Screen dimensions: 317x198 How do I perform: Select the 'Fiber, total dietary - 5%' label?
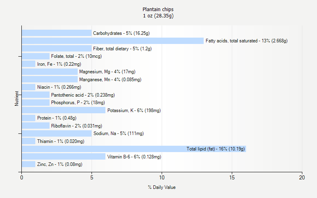(x=122, y=49)
